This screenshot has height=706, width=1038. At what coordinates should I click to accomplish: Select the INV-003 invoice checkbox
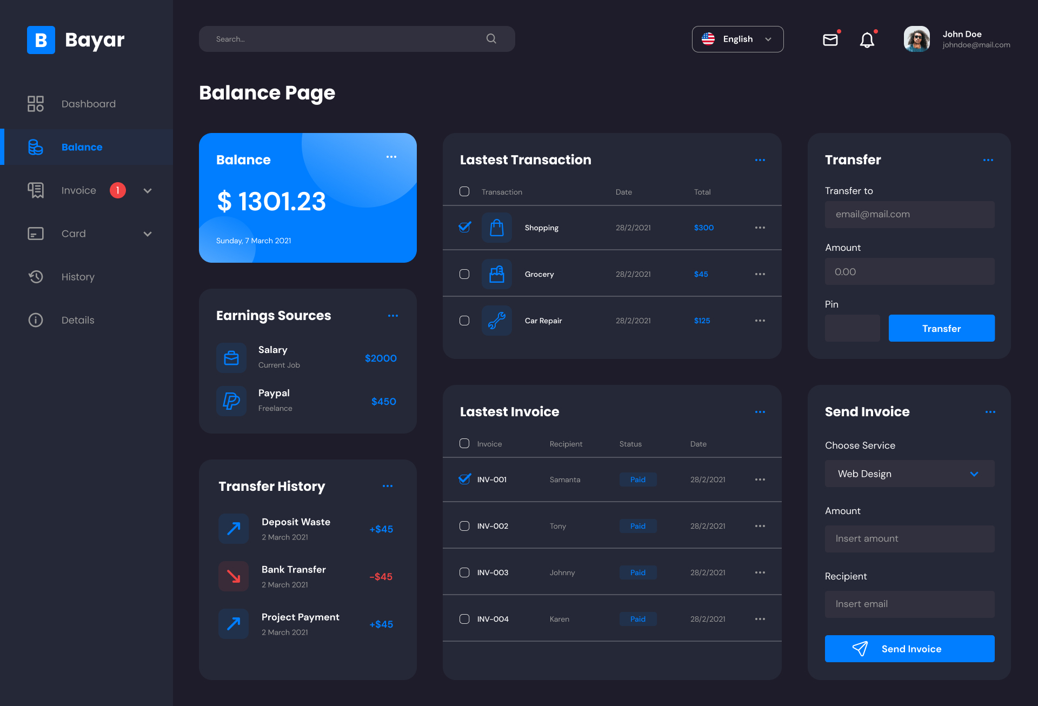coord(464,572)
